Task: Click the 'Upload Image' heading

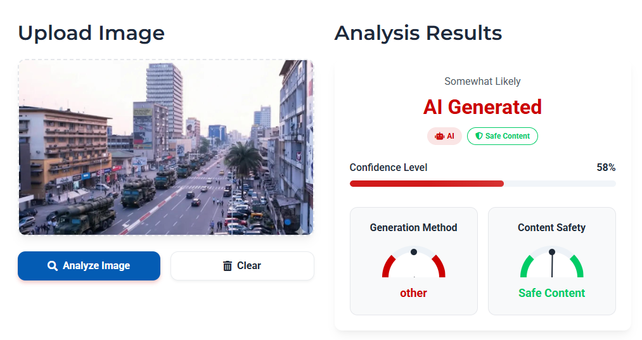Action: [x=91, y=33]
